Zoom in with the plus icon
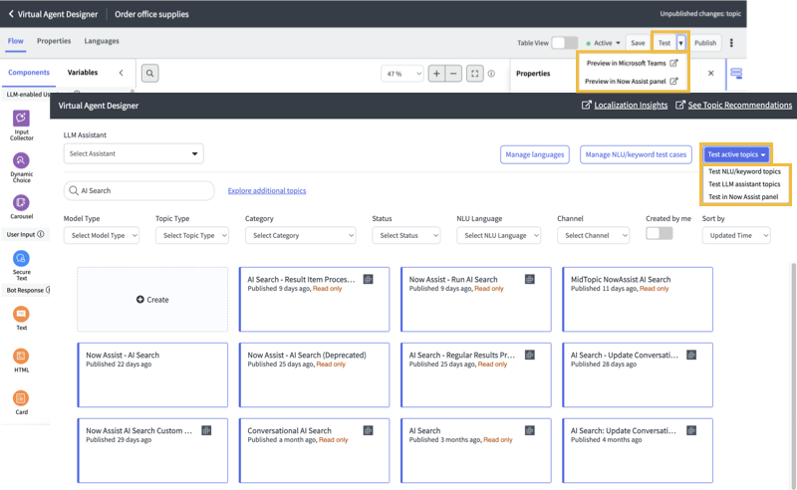This screenshot has width=797, height=490. tap(436, 74)
